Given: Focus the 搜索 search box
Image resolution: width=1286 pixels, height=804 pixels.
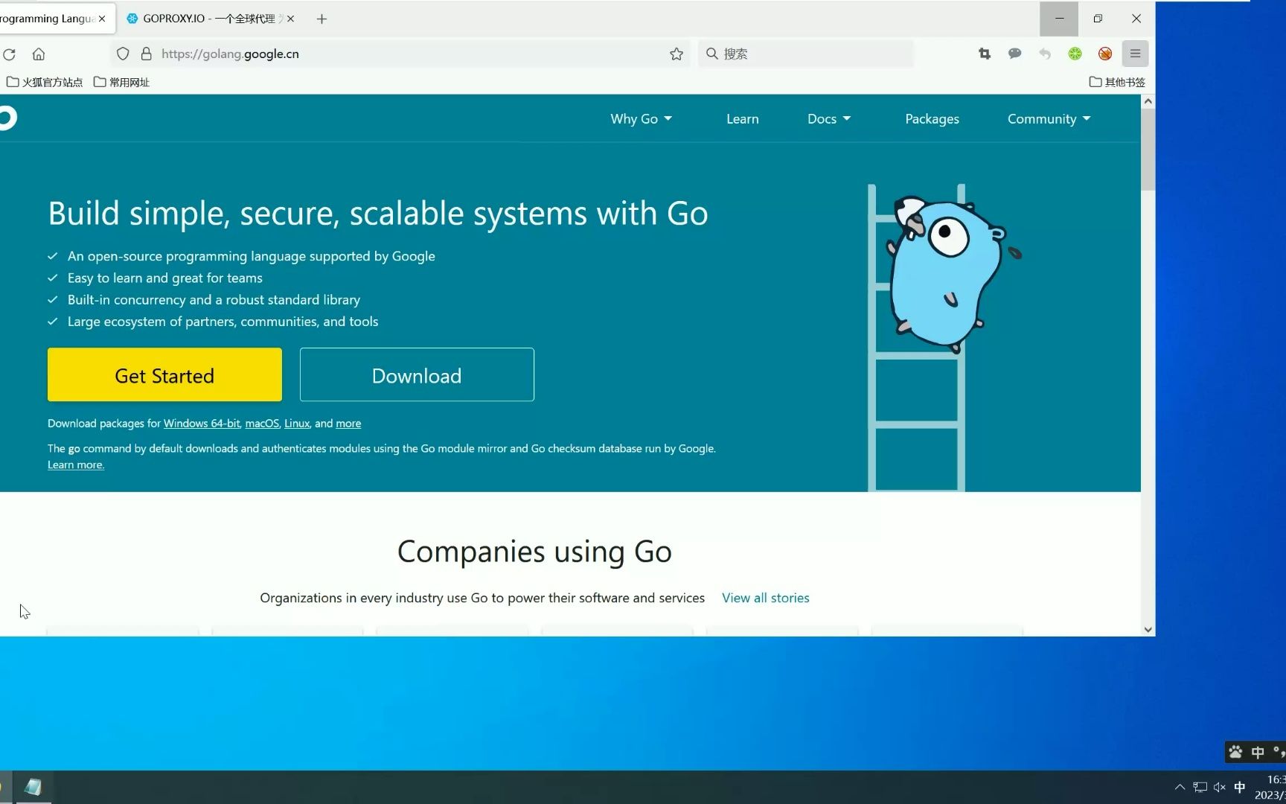Looking at the screenshot, I should [806, 54].
